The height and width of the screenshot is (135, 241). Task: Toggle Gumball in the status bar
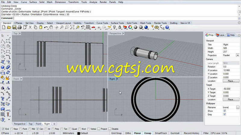[x=175, y=133]
